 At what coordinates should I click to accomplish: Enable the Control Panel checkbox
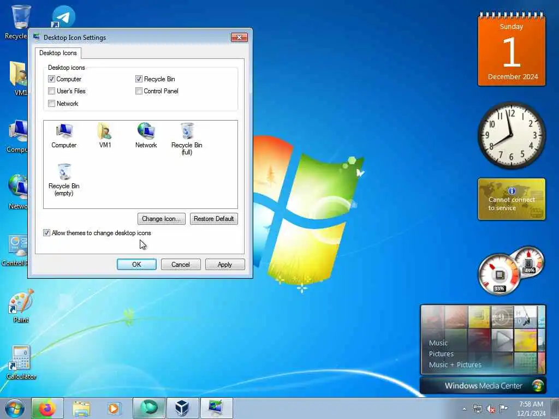point(139,91)
